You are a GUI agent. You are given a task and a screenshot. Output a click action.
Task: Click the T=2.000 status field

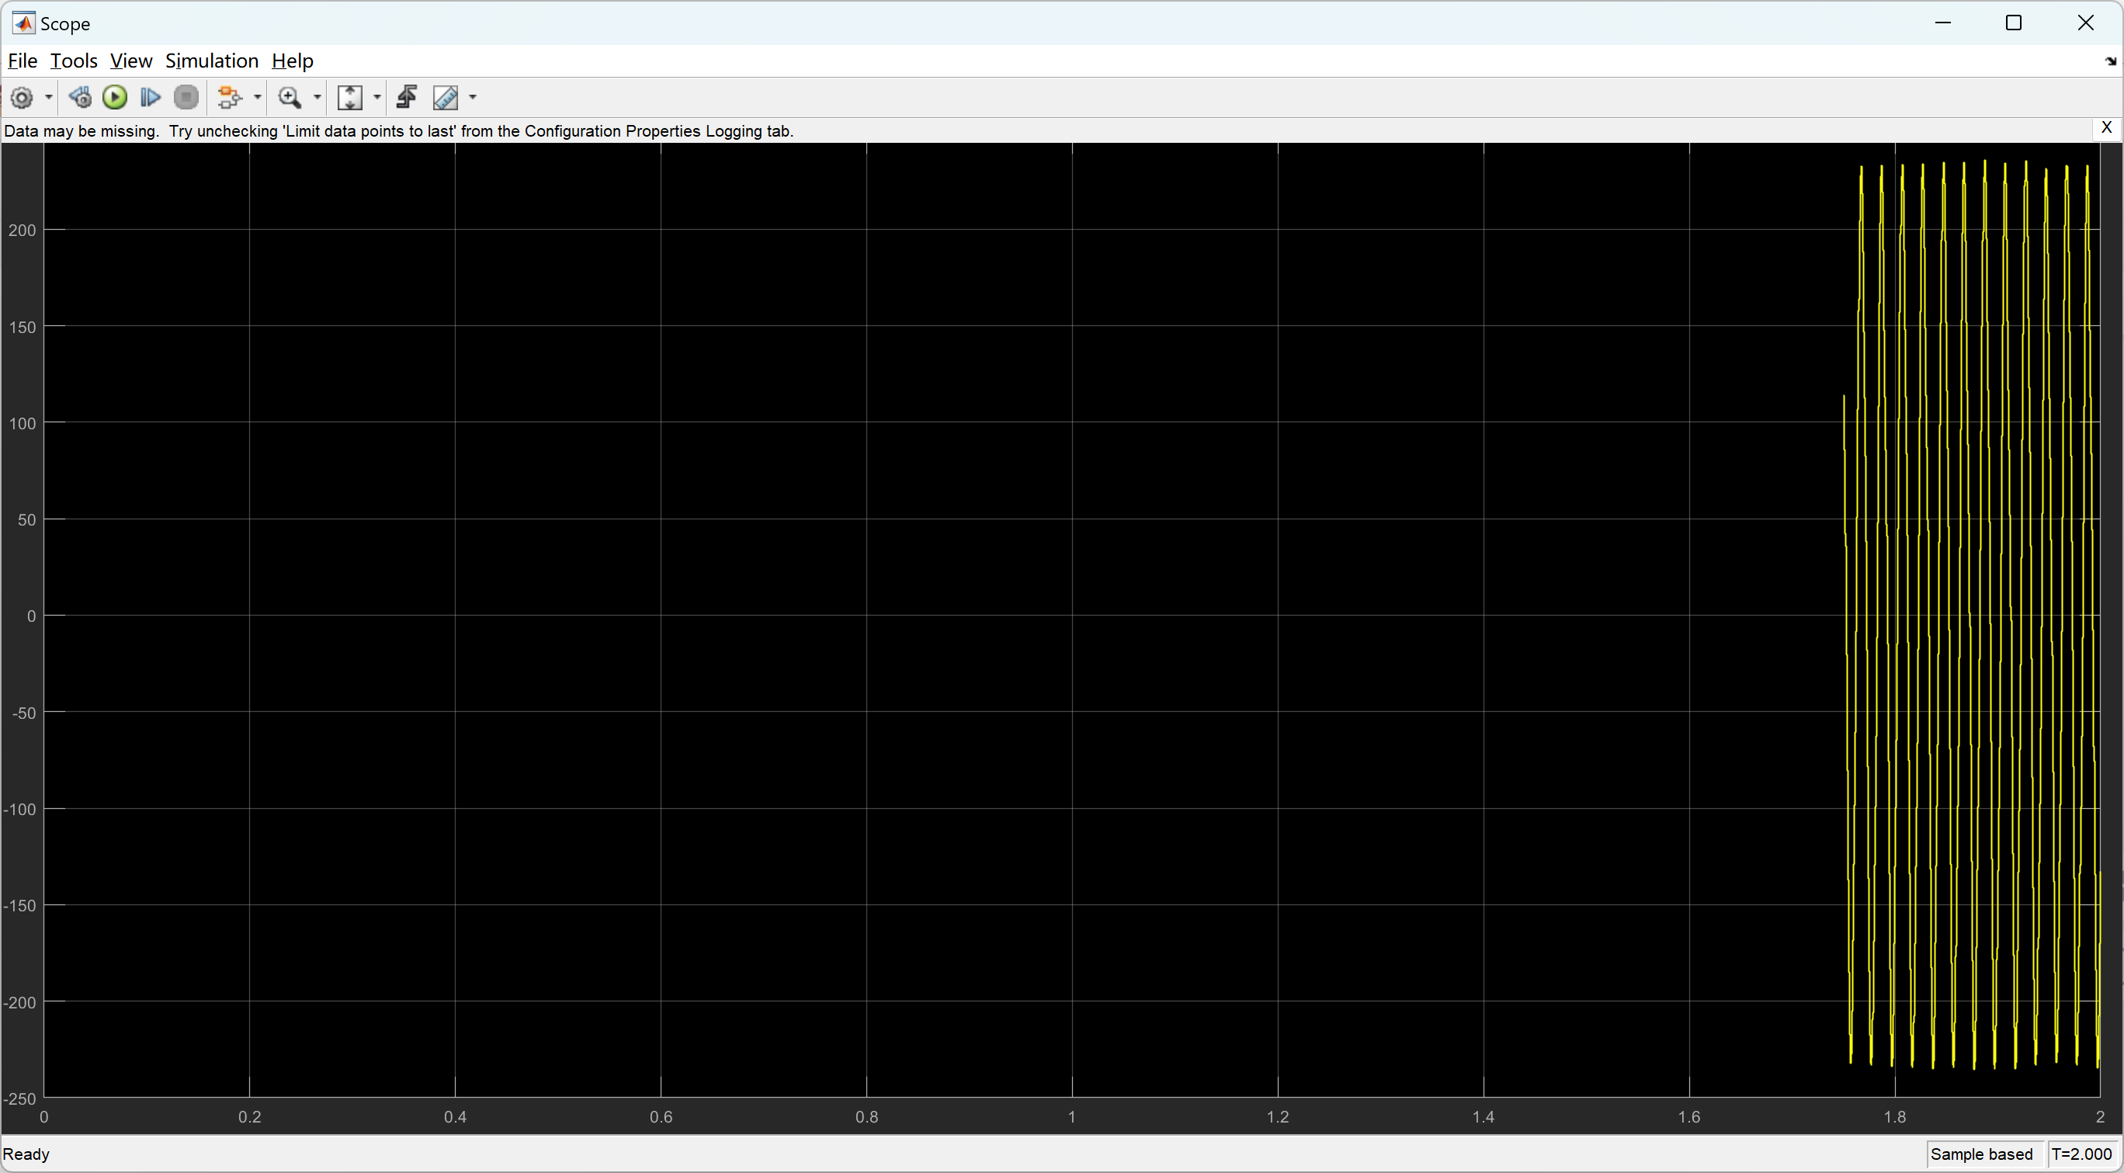2081,1154
